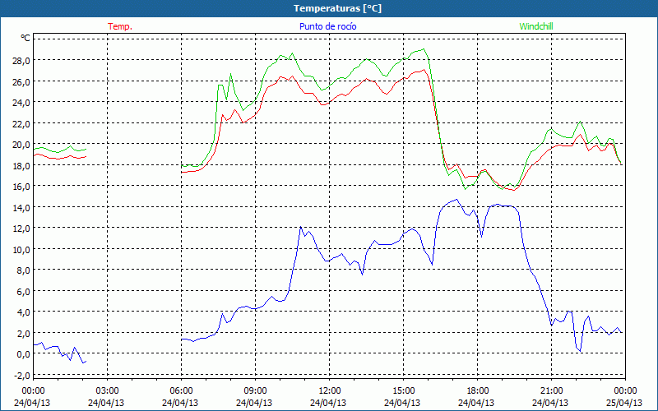Click the °C axis unit label
The image size is (658, 411).
[25, 38]
